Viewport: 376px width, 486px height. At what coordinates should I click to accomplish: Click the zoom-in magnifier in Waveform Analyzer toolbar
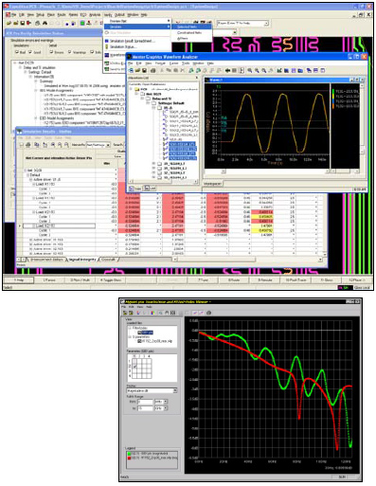point(250,71)
